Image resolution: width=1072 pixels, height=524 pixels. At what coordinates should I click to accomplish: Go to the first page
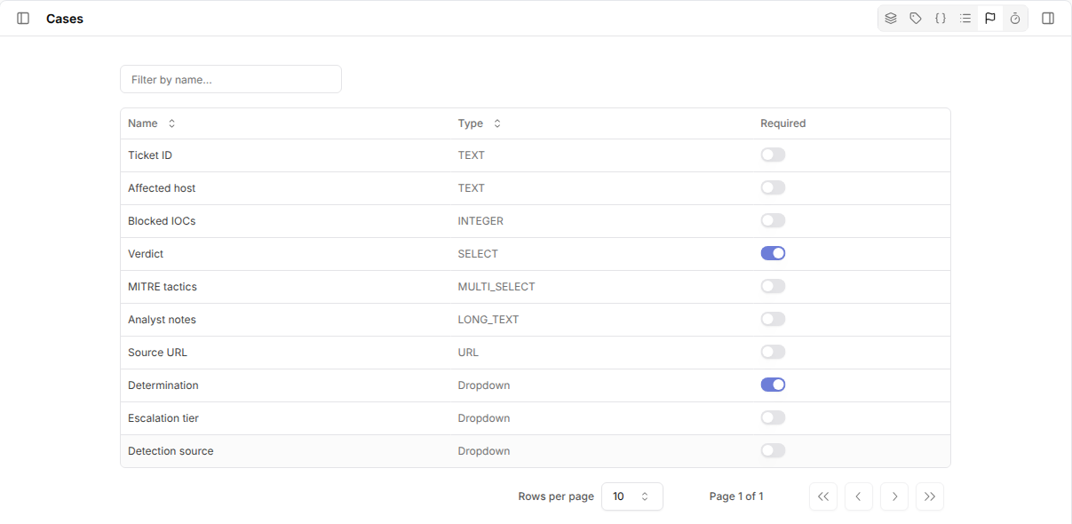(823, 496)
